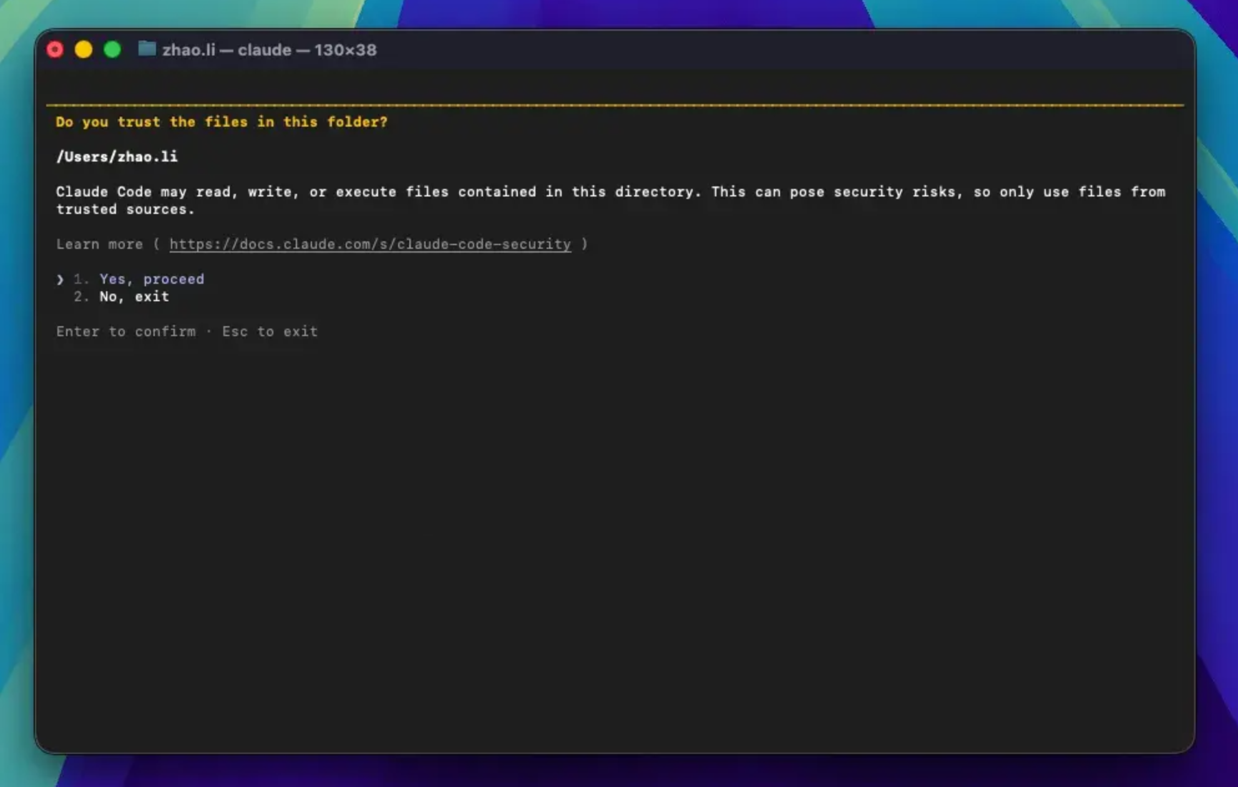Image resolution: width=1238 pixels, height=787 pixels.
Task: Open the claude-code-security docs link
Action: (370, 244)
